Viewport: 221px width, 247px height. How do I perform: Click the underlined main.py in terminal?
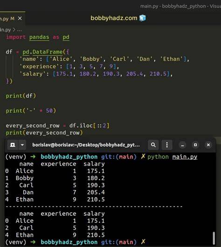coord(185,157)
